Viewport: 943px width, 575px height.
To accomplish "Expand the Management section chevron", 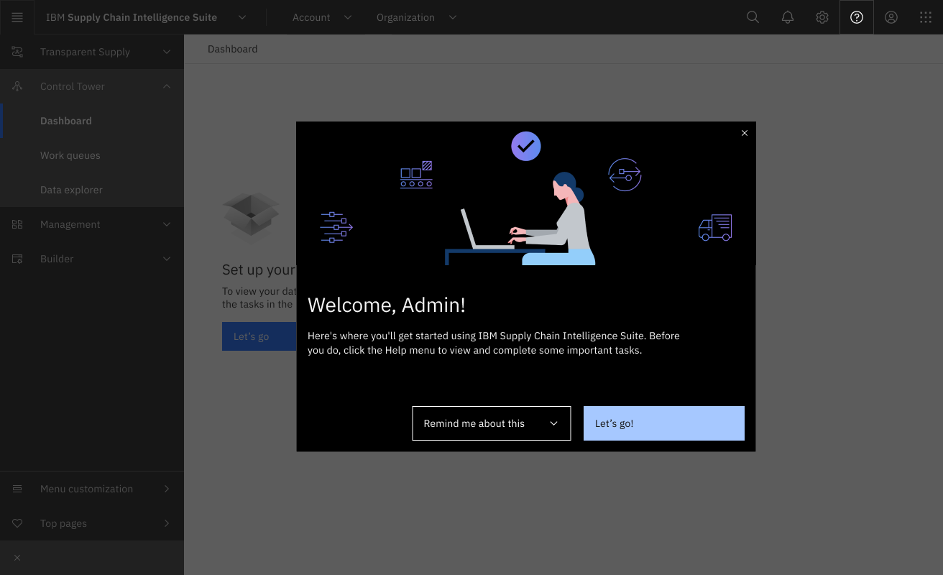I will click(167, 224).
